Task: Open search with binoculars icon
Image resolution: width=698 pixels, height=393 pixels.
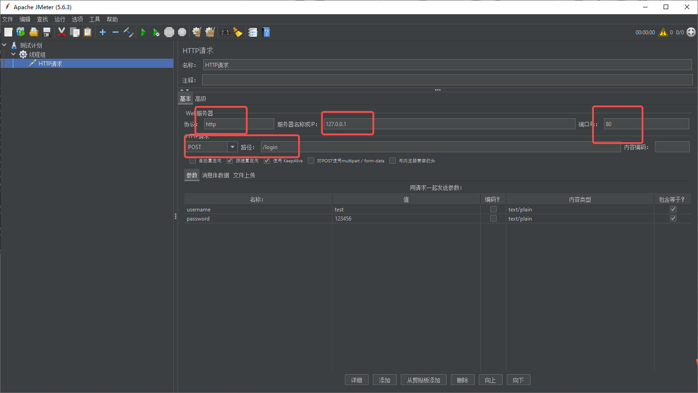Action: pyautogui.click(x=225, y=32)
